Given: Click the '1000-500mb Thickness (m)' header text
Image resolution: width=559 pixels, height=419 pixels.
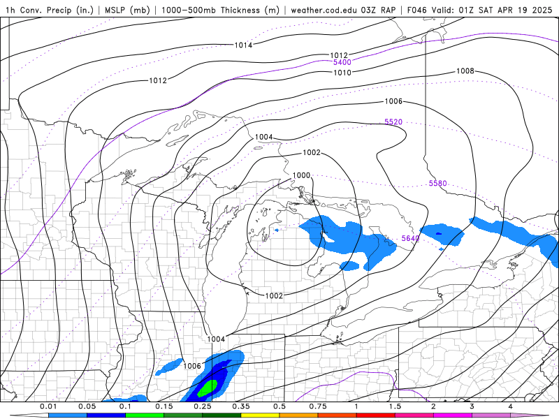Looking at the screenshot, I should coord(220,10).
